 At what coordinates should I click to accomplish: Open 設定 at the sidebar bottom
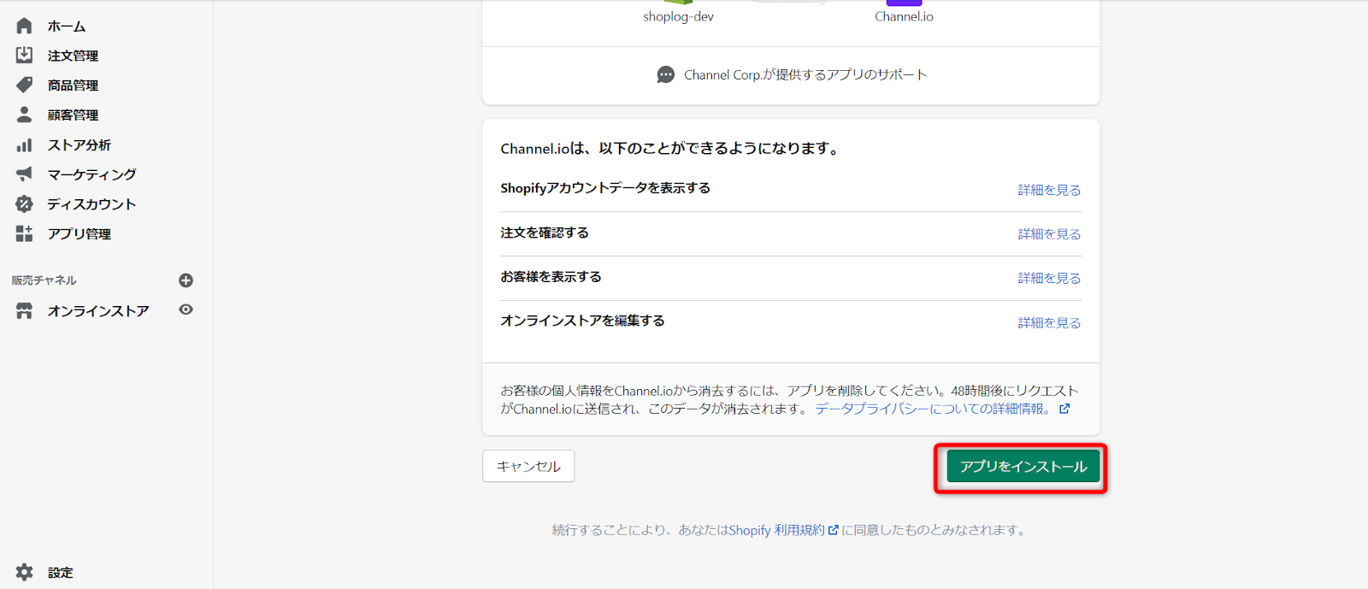(x=60, y=573)
